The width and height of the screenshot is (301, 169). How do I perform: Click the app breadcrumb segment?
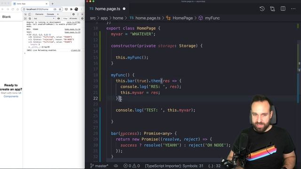pos(104,18)
